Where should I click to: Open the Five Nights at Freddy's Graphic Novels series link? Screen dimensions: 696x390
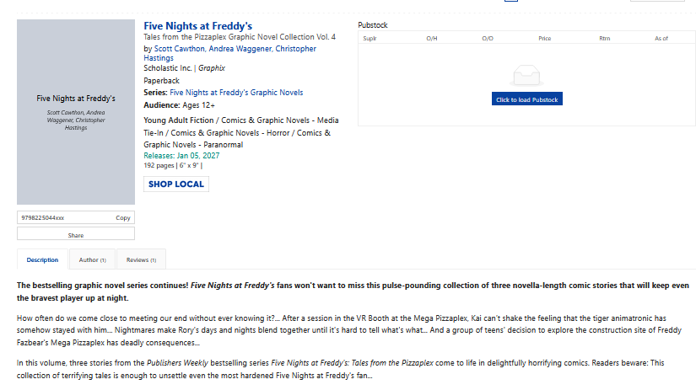[x=236, y=93]
